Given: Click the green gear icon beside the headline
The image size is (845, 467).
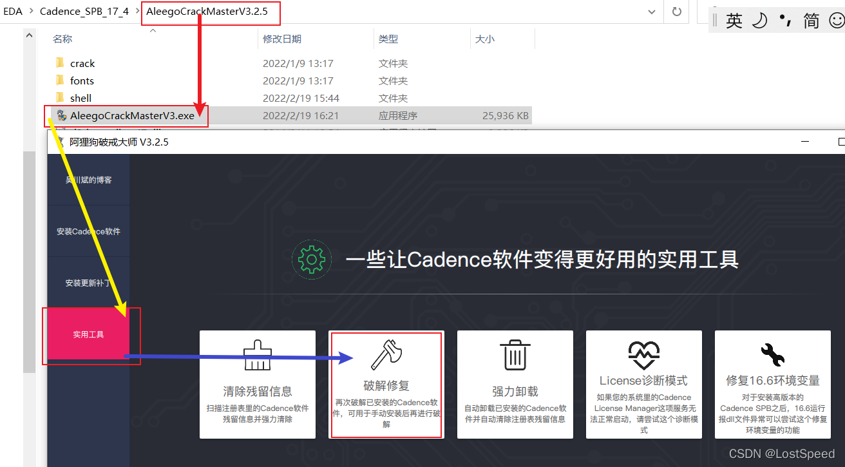Looking at the screenshot, I should click(x=312, y=259).
